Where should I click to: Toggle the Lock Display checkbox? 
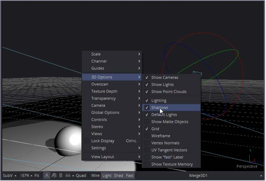click(x=87, y=141)
